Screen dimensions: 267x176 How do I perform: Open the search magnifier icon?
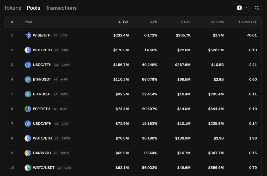click(x=257, y=8)
